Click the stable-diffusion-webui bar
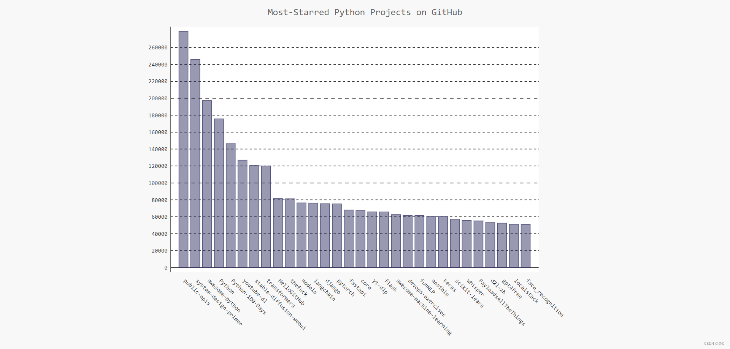The height and width of the screenshot is (349, 730). pyautogui.click(x=254, y=216)
